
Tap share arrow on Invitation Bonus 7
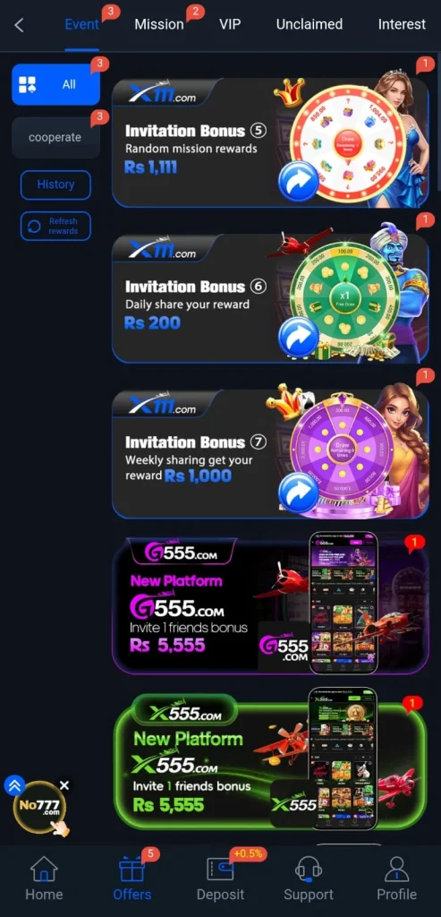(299, 493)
